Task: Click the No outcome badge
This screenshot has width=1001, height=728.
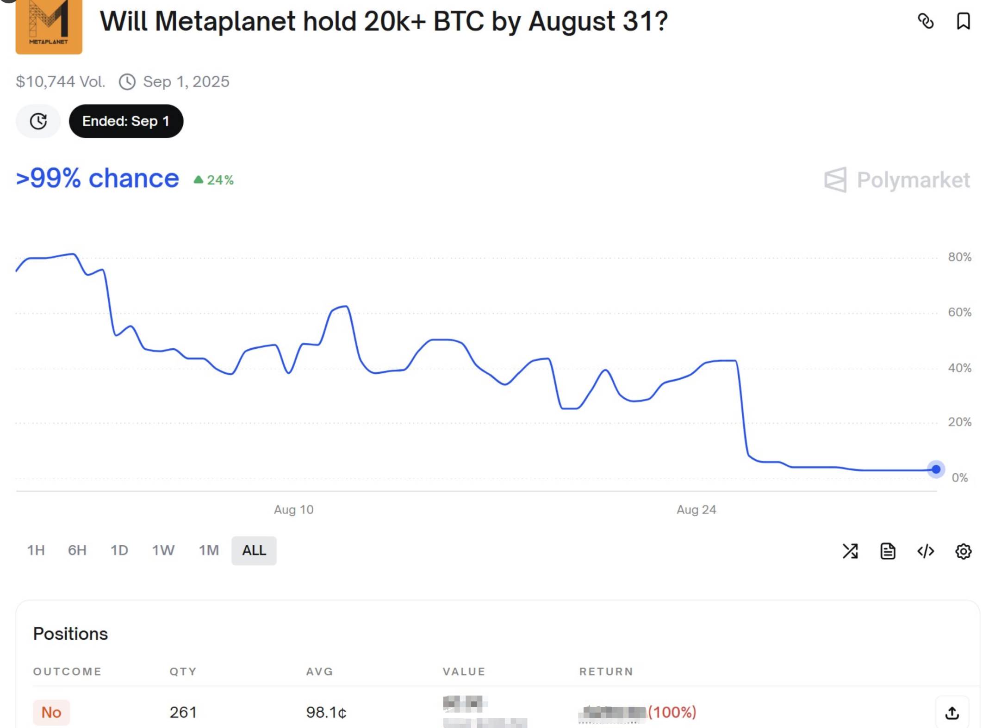Action: click(51, 712)
